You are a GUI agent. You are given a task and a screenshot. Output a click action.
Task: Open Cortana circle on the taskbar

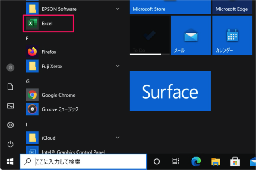[157, 162]
